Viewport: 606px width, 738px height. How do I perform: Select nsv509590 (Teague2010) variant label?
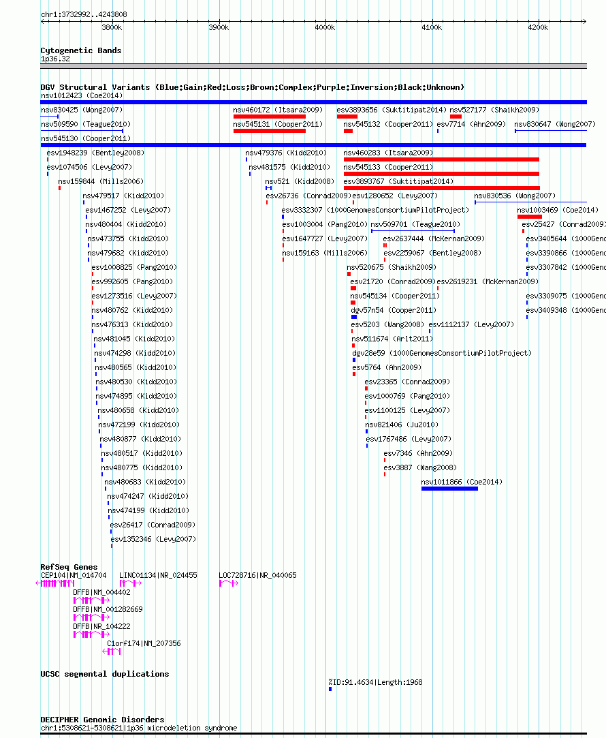[86, 124]
